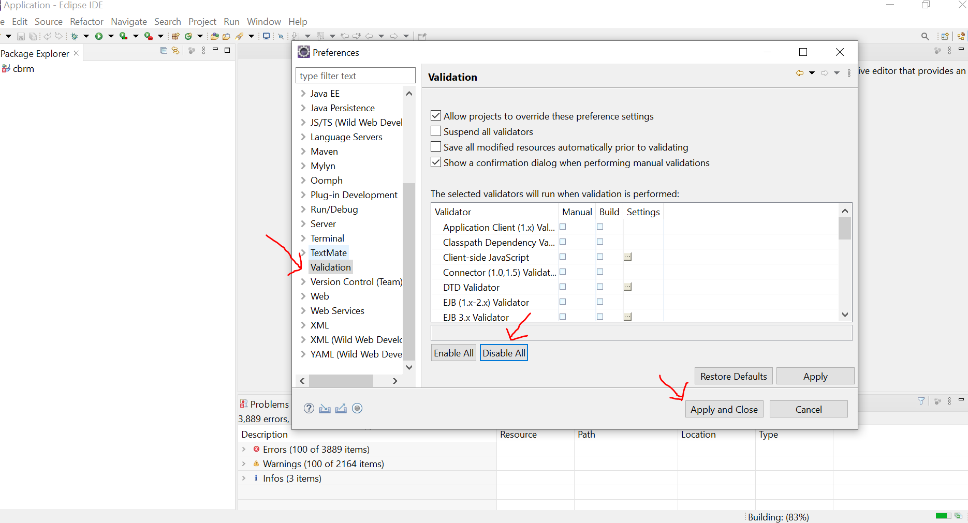Viewport: 968px width, 523px height.
Task: Click the Oomph preference recorder icon
Action: [x=357, y=408]
